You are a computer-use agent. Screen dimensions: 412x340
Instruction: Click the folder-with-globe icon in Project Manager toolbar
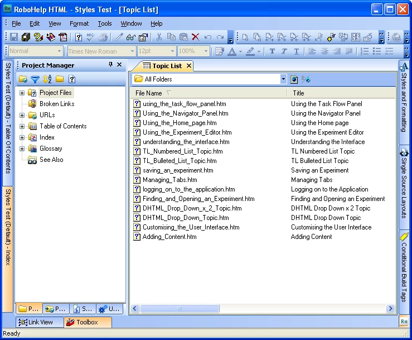tap(23, 79)
